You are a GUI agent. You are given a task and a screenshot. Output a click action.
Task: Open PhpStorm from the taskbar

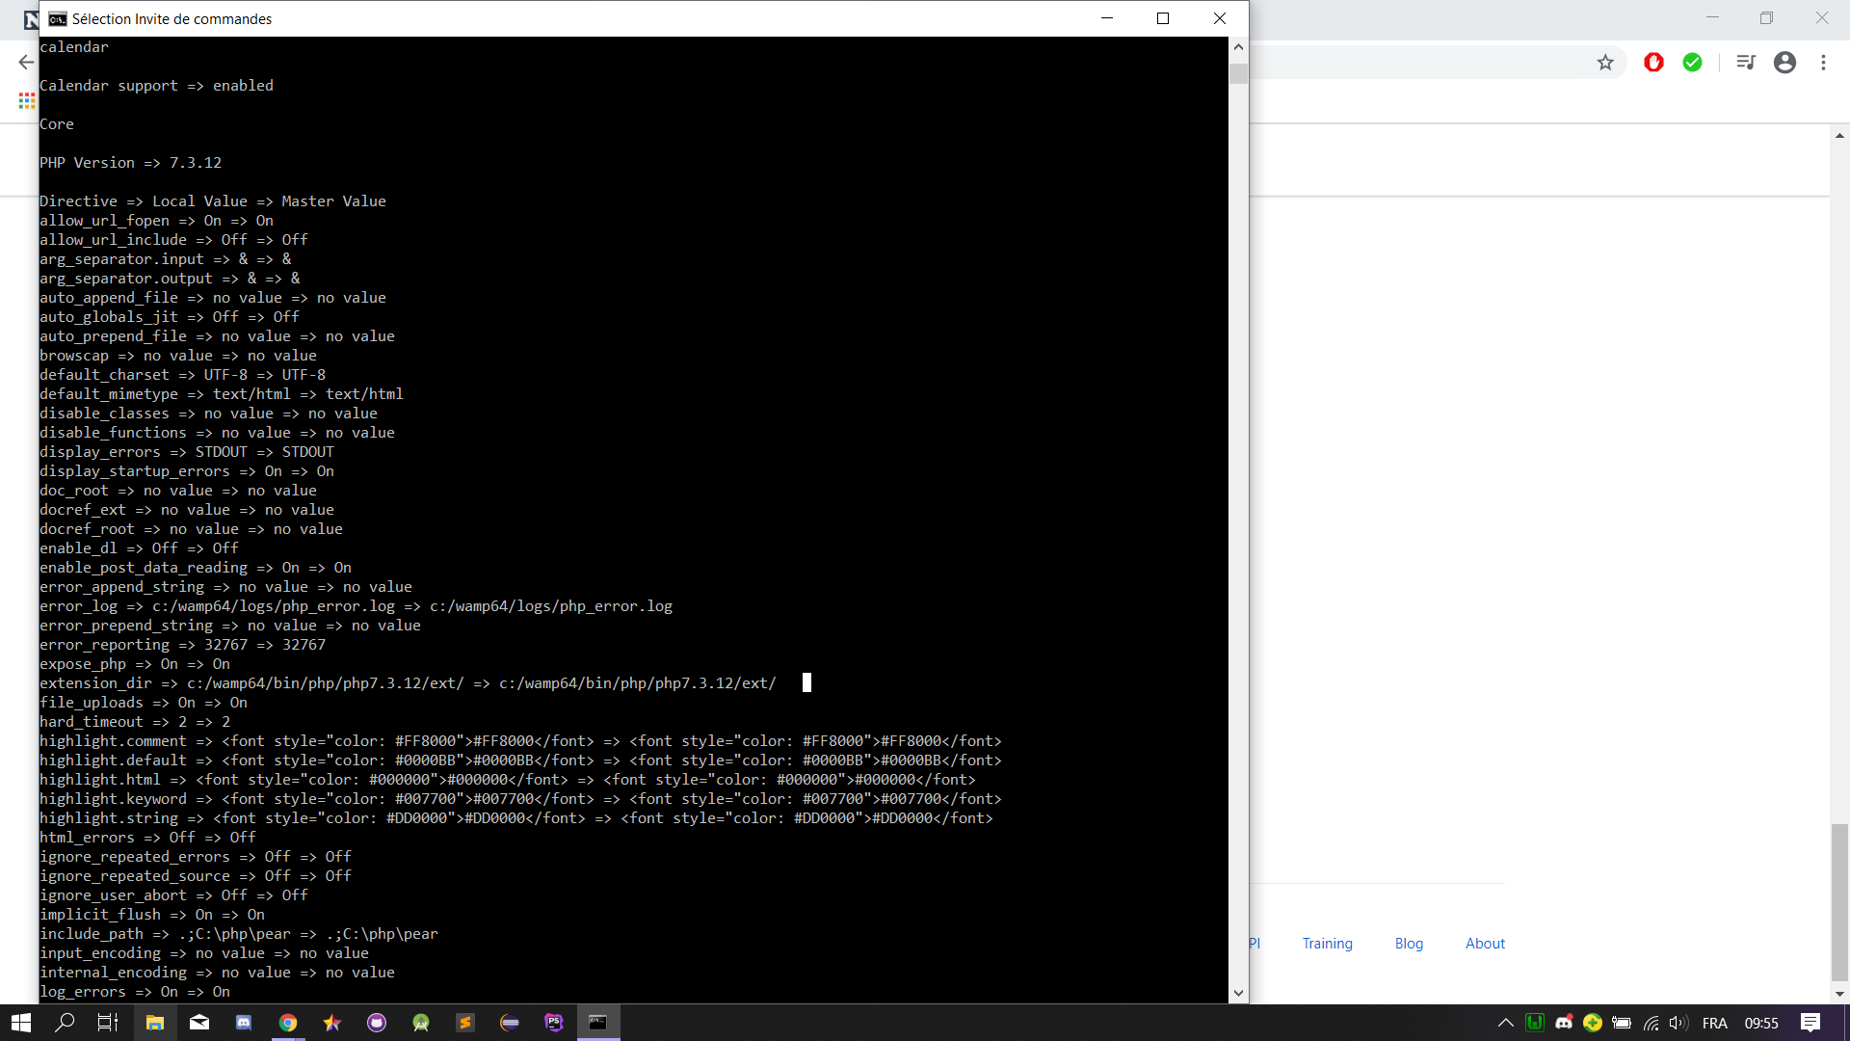pyautogui.click(x=554, y=1023)
